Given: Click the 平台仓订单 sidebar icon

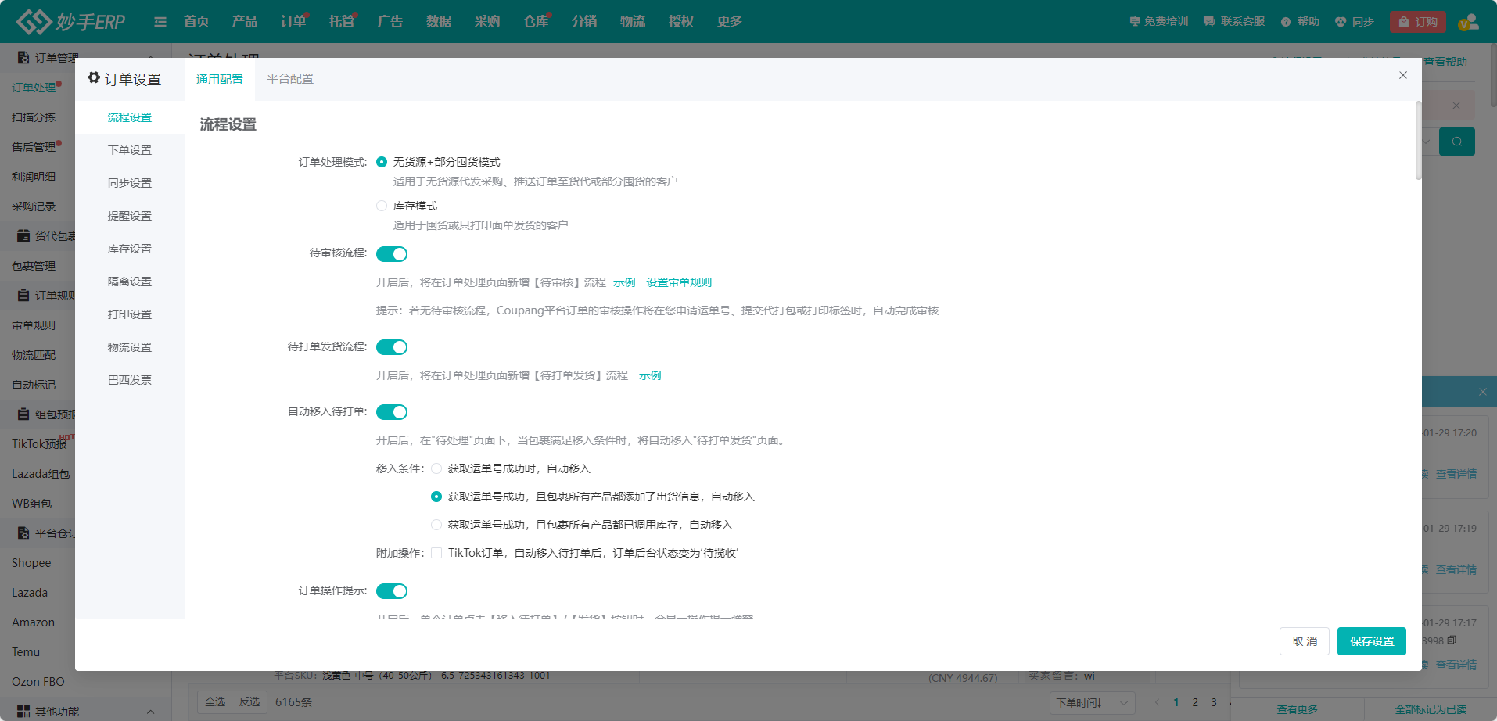Looking at the screenshot, I should [23, 533].
